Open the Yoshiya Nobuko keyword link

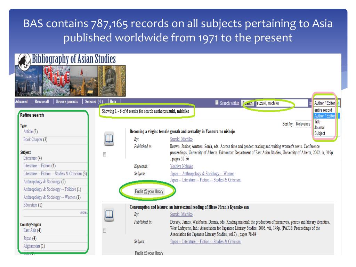click(181, 167)
